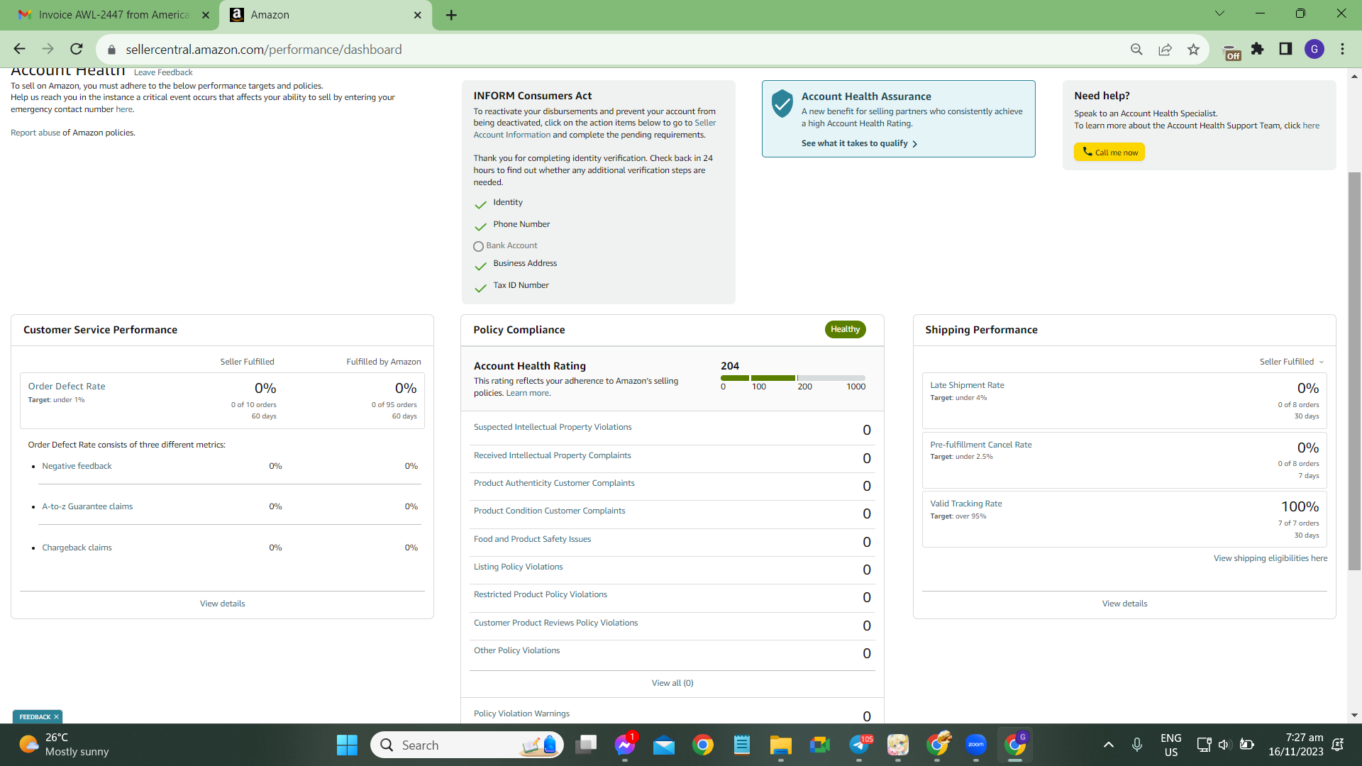Open the A-to-z Guarantee claims link

click(87, 506)
